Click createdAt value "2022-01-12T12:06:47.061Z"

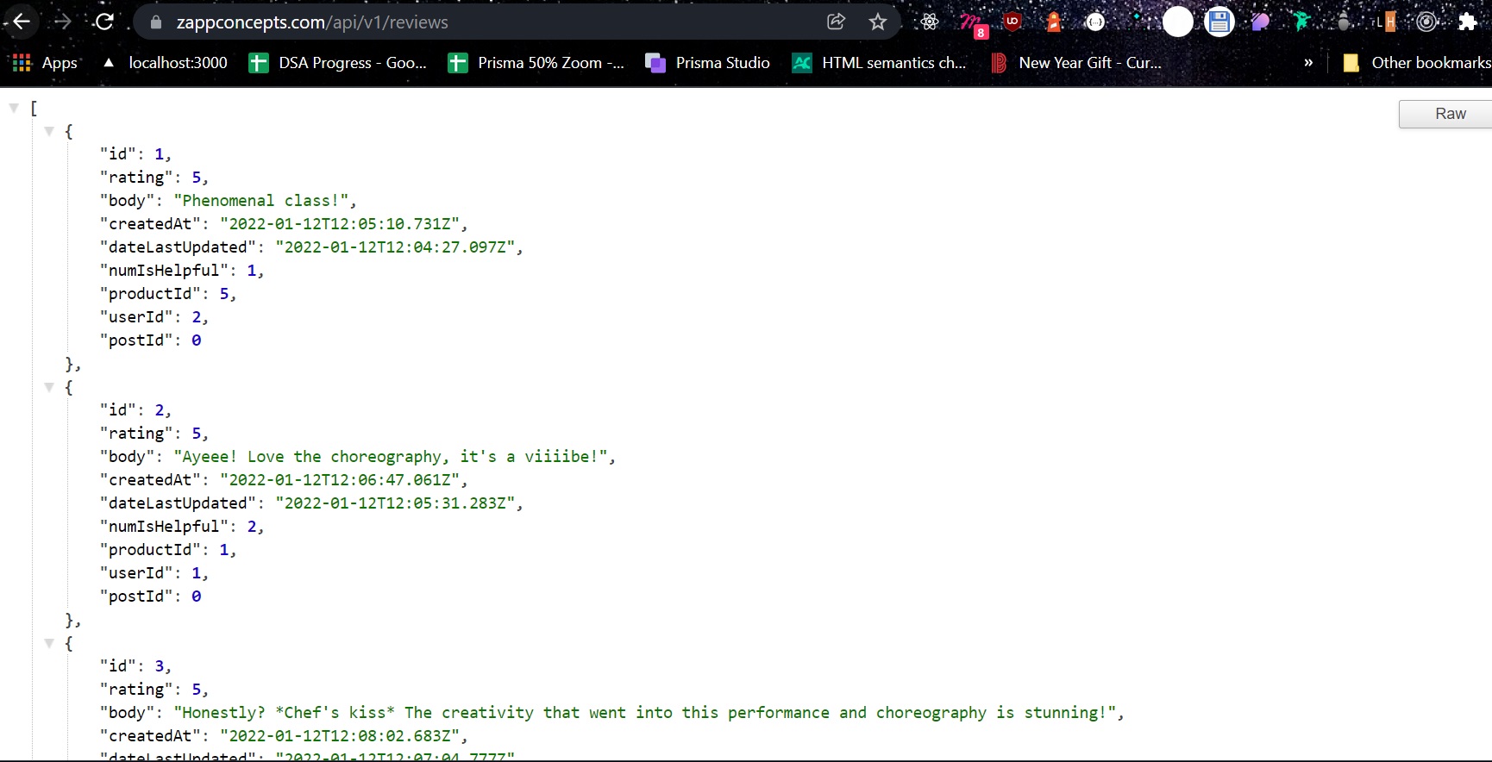tap(340, 480)
